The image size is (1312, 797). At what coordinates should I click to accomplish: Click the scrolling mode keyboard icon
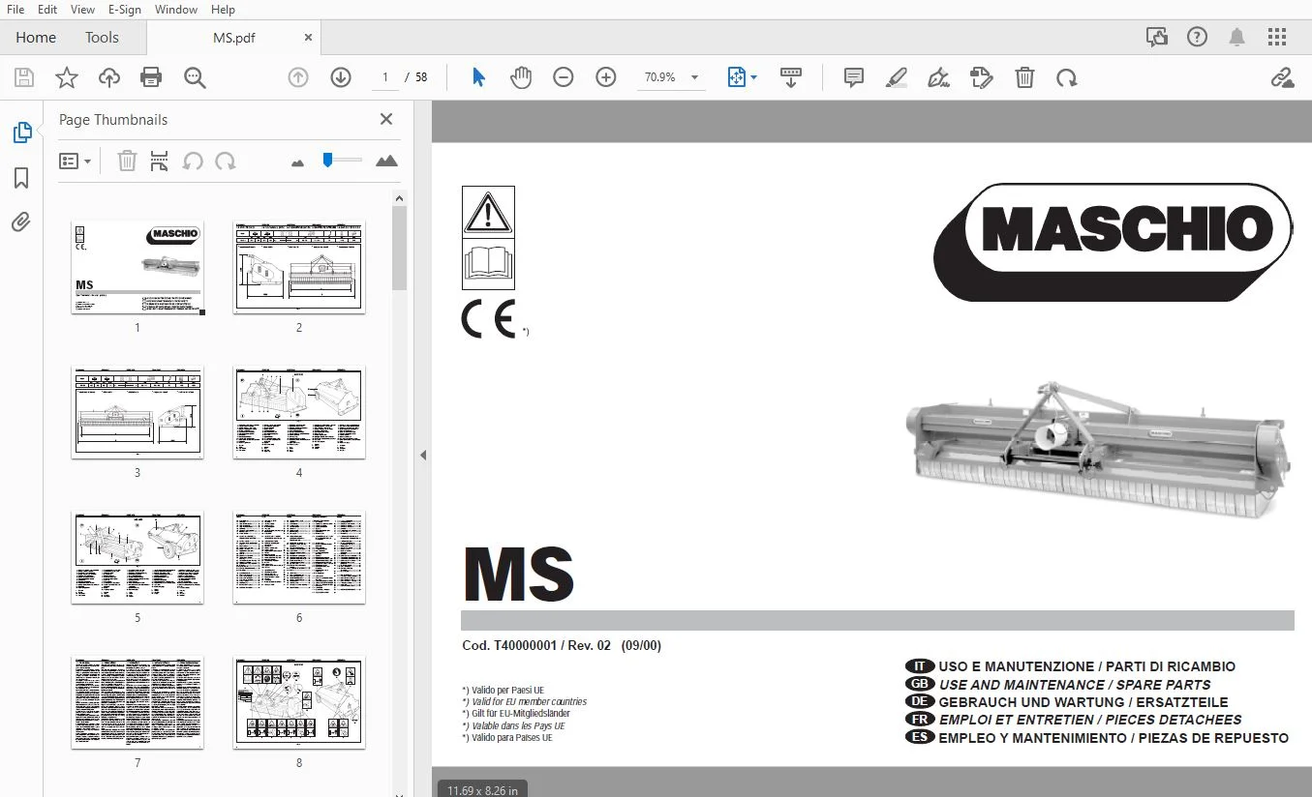coord(791,77)
